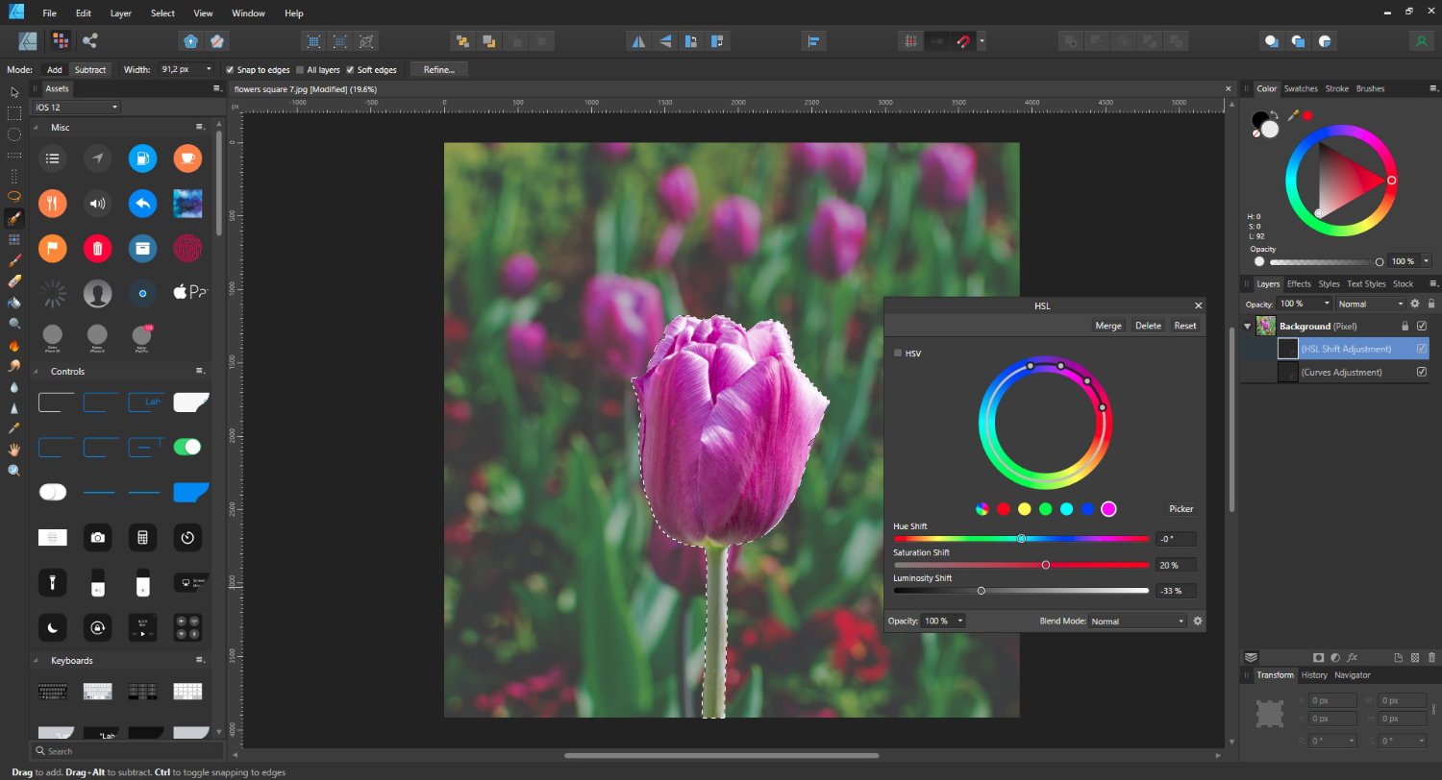Open the Select menu
Screen dimensions: 1442x780
162,12
